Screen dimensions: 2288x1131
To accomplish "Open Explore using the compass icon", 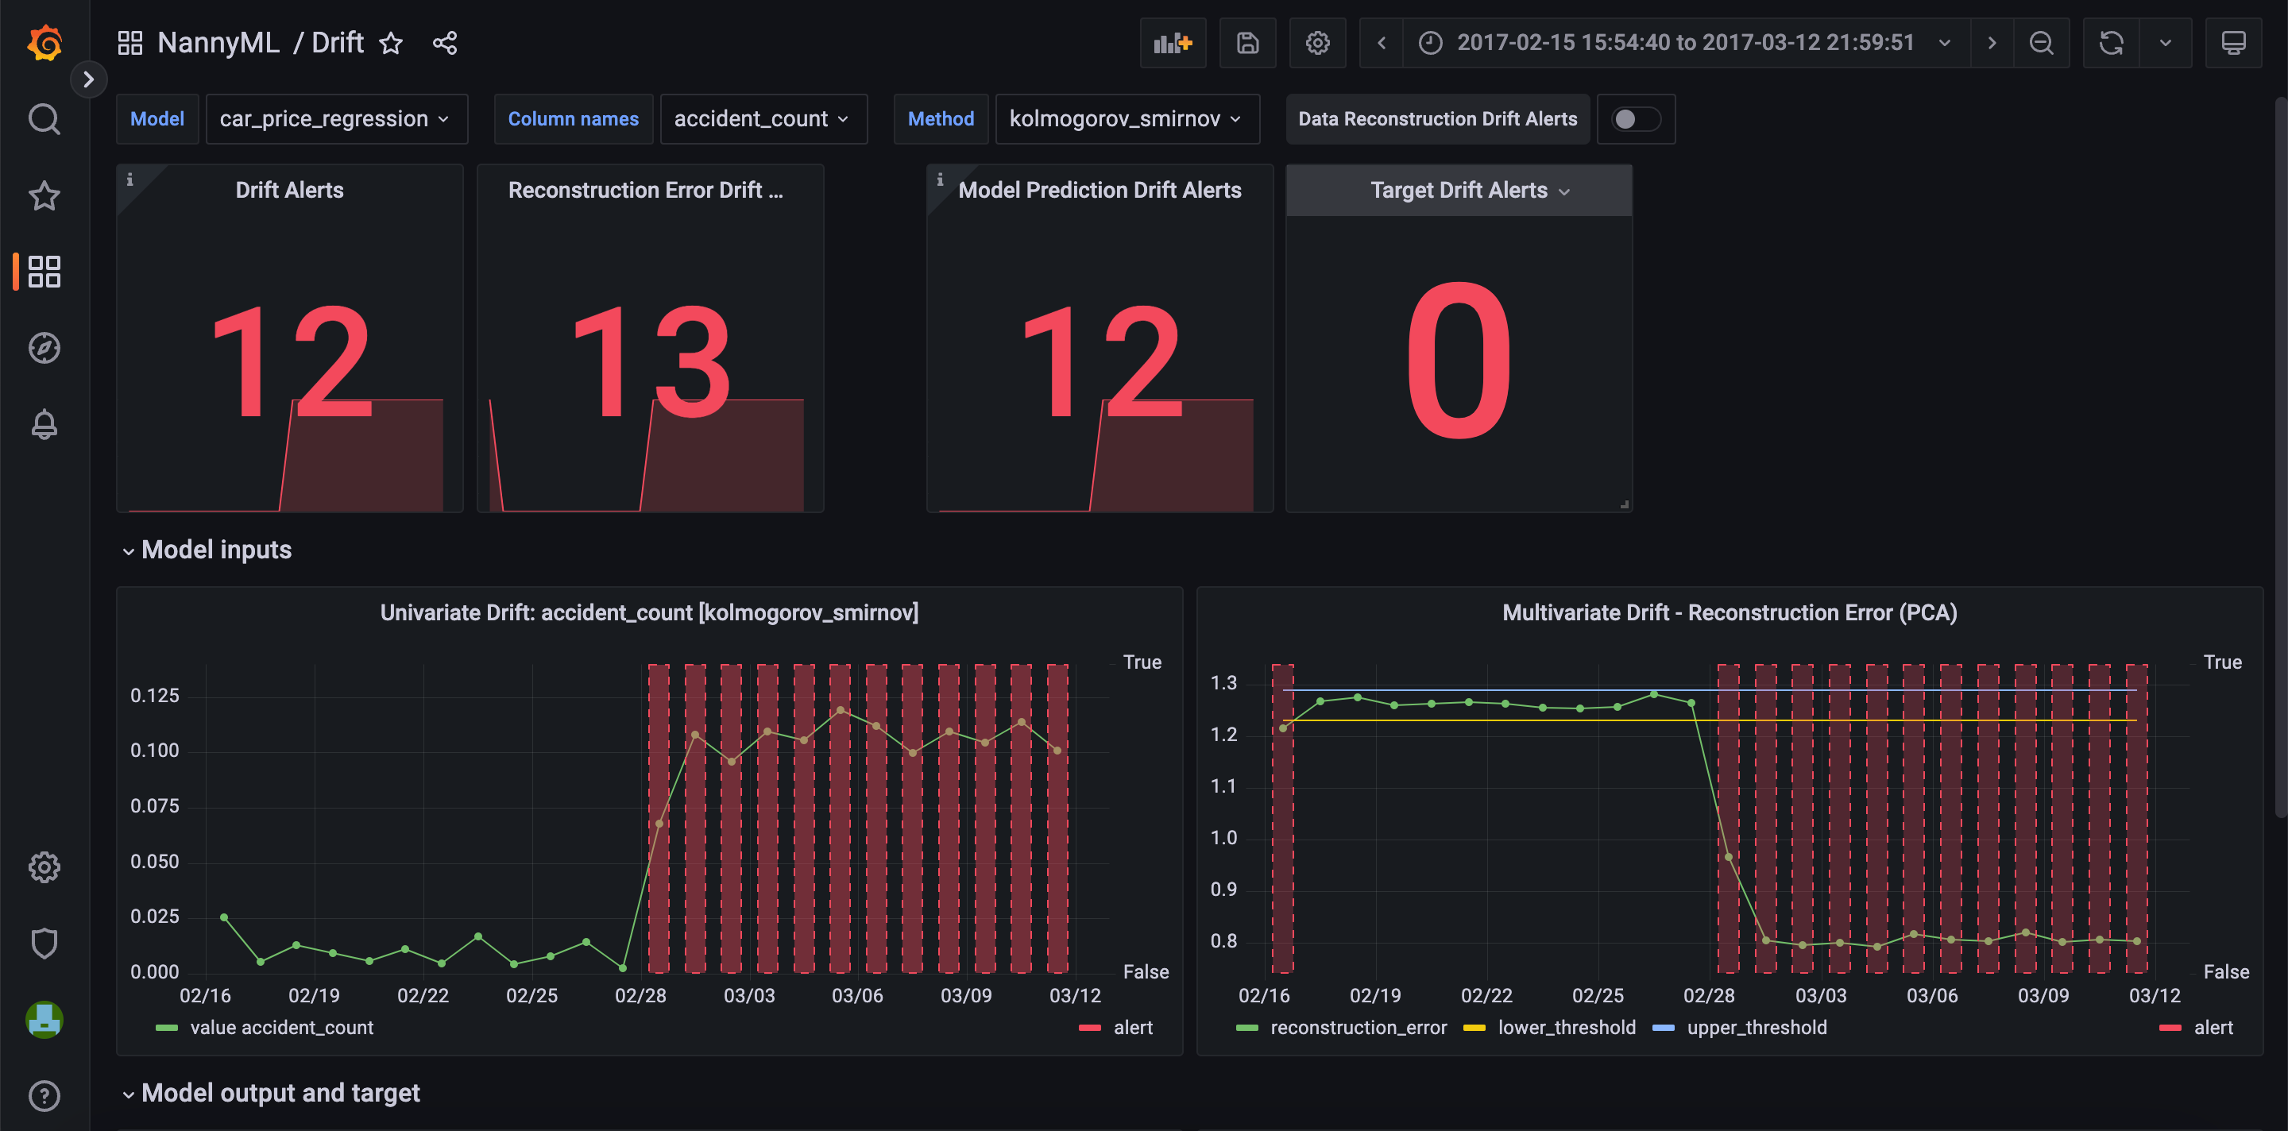I will click(x=44, y=348).
